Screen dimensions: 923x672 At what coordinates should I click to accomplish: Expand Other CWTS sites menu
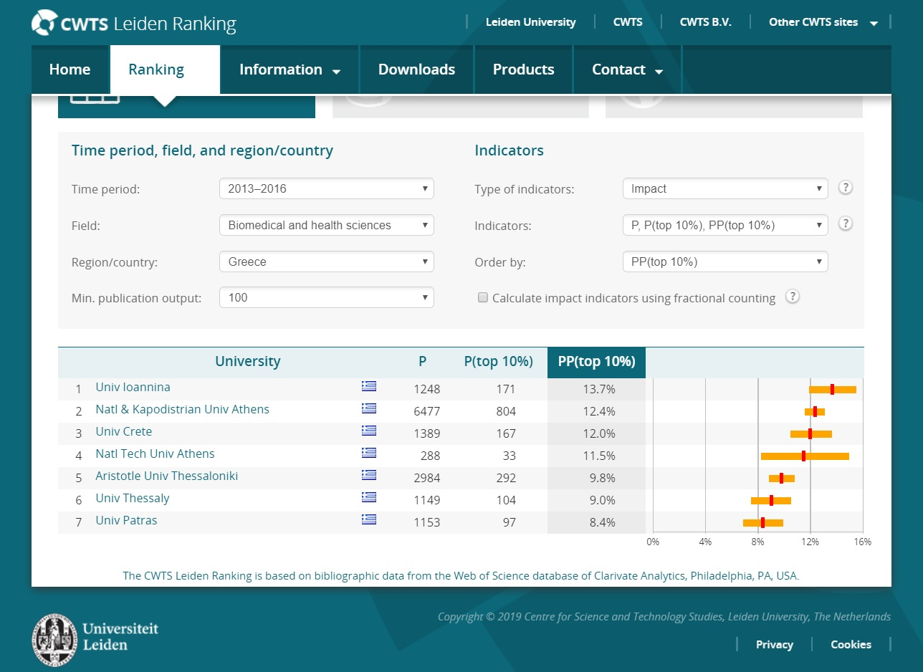(823, 22)
